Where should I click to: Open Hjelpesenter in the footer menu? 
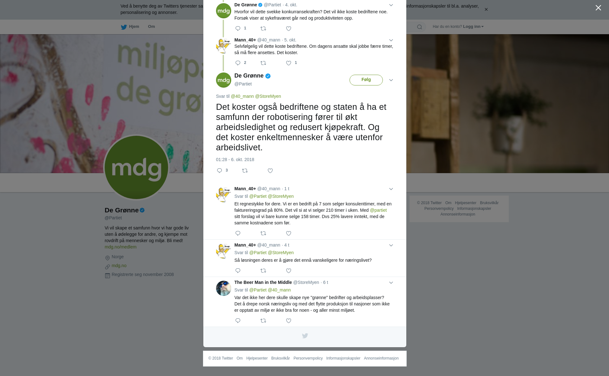pos(257,358)
